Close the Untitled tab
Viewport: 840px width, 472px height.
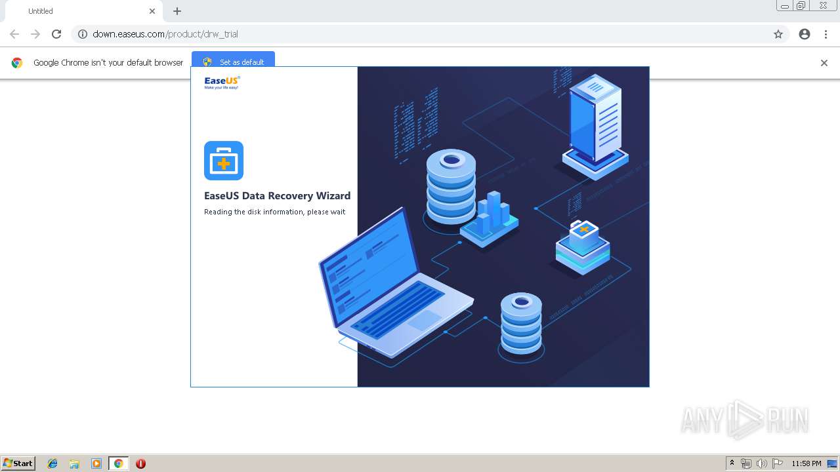(152, 11)
